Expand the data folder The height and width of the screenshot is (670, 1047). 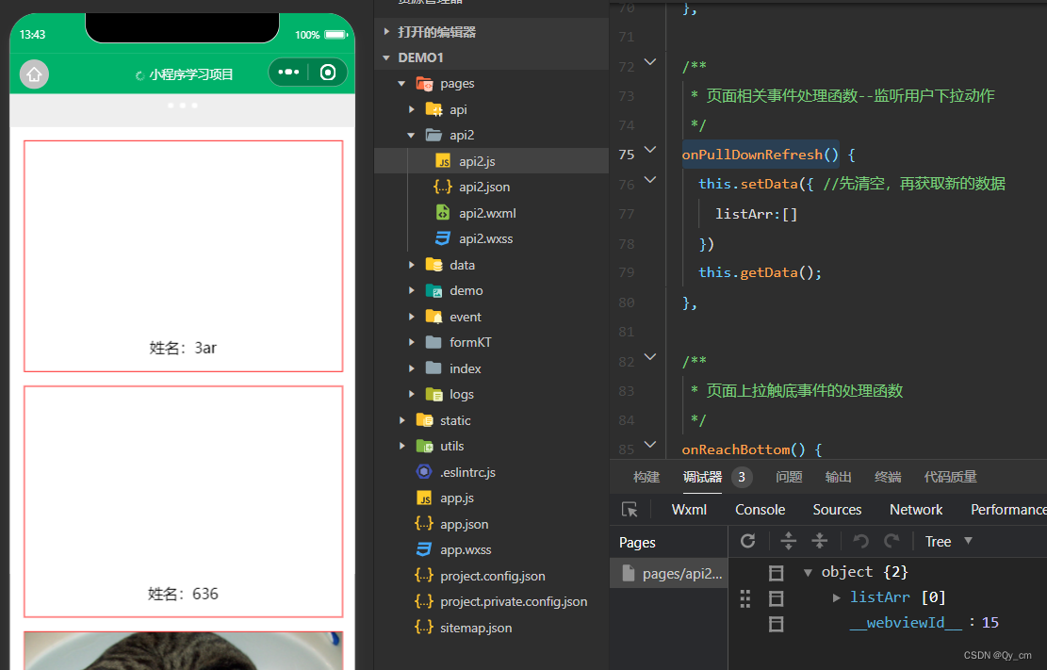point(411,265)
